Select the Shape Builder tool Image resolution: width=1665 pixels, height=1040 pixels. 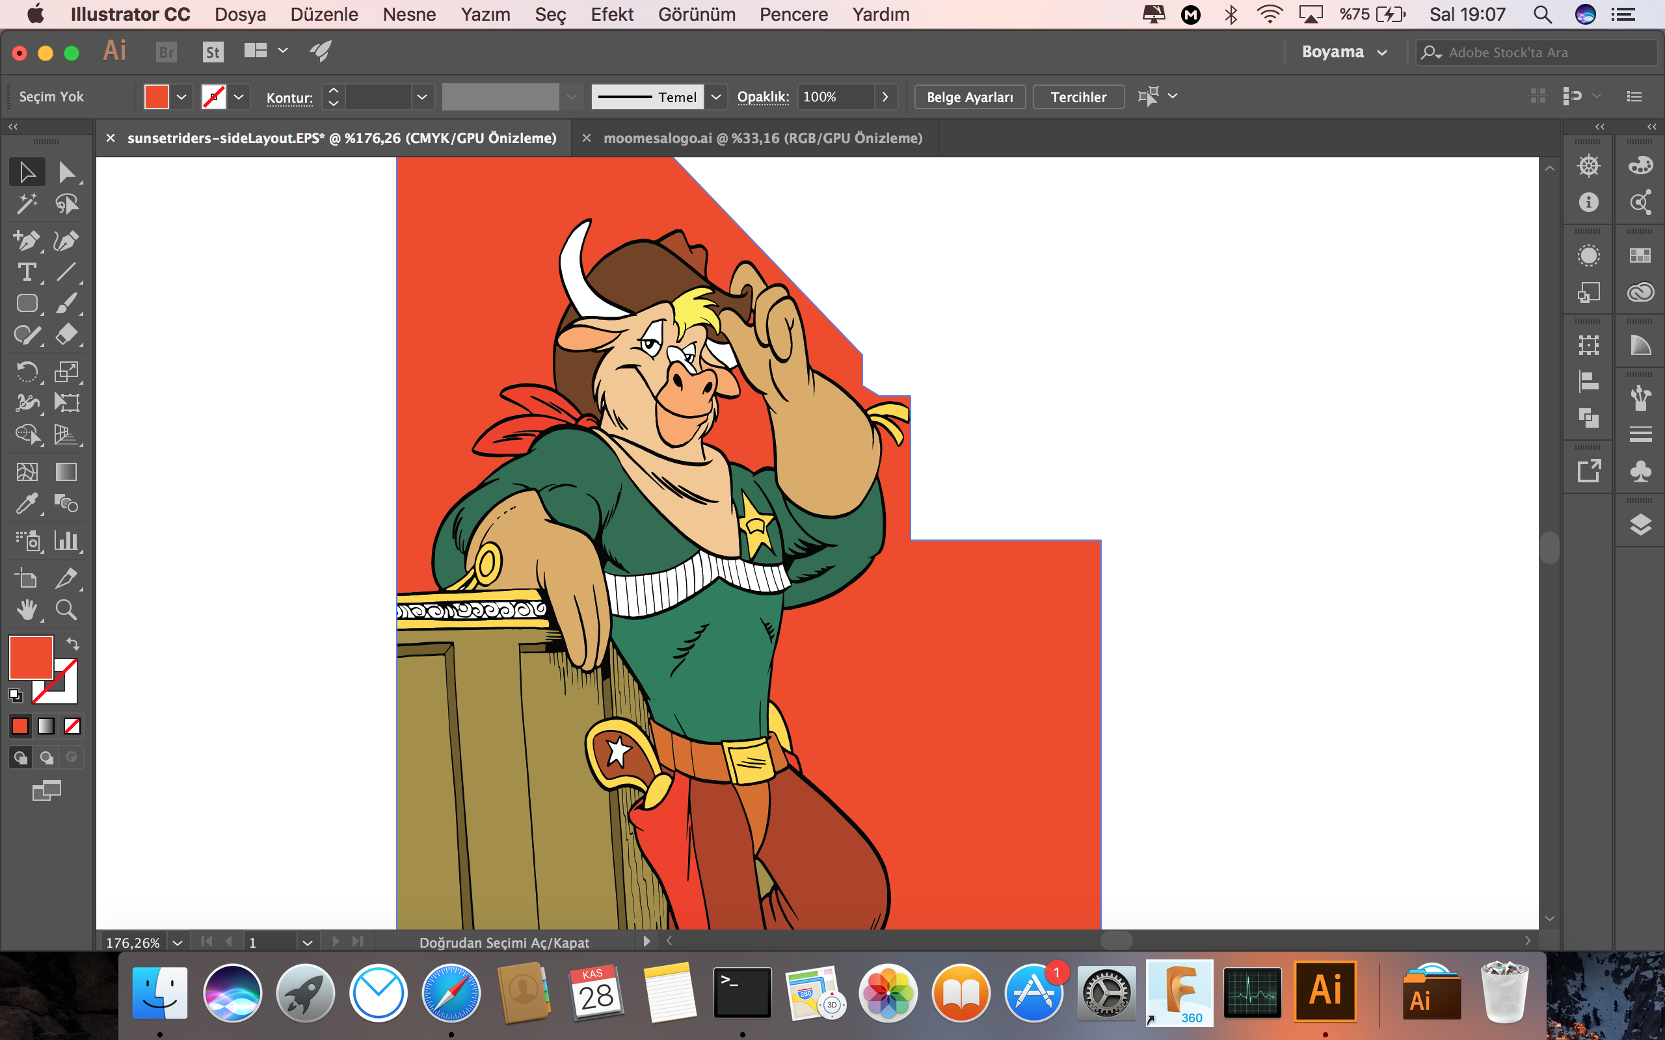27,434
